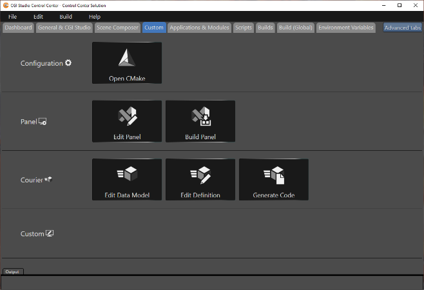Open the File menu

(x=12, y=17)
